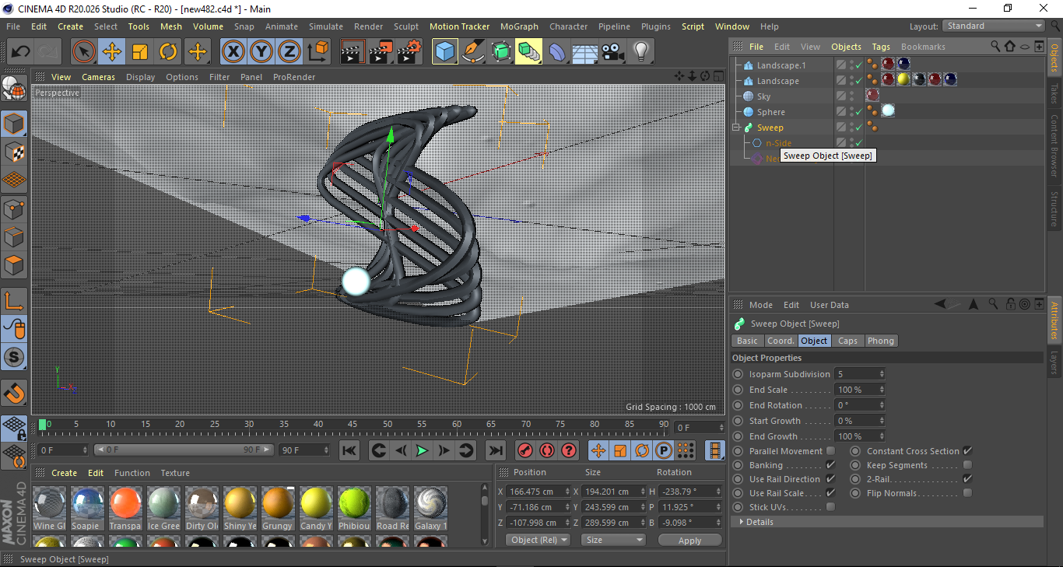The height and width of the screenshot is (567, 1063).
Task: Activate the Move tool
Action: click(112, 52)
